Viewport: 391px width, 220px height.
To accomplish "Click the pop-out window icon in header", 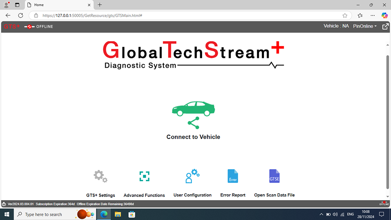I will [385, 26].
